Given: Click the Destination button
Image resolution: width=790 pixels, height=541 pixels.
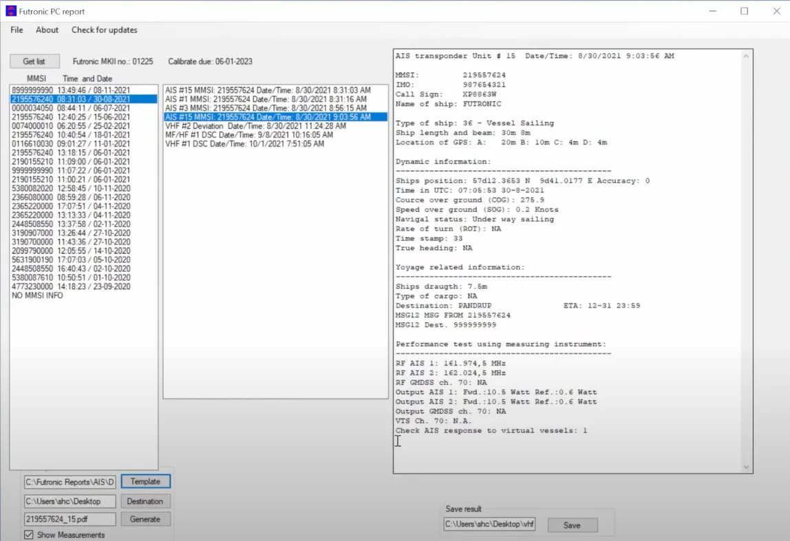Looking at the screenshot, I should 145,501.
